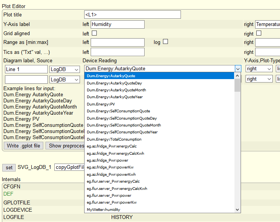Pick eg.az.fridge_Pwr:powerKw from the list
Viewport: 280px width, 222px height.
[x=159, y=167]
